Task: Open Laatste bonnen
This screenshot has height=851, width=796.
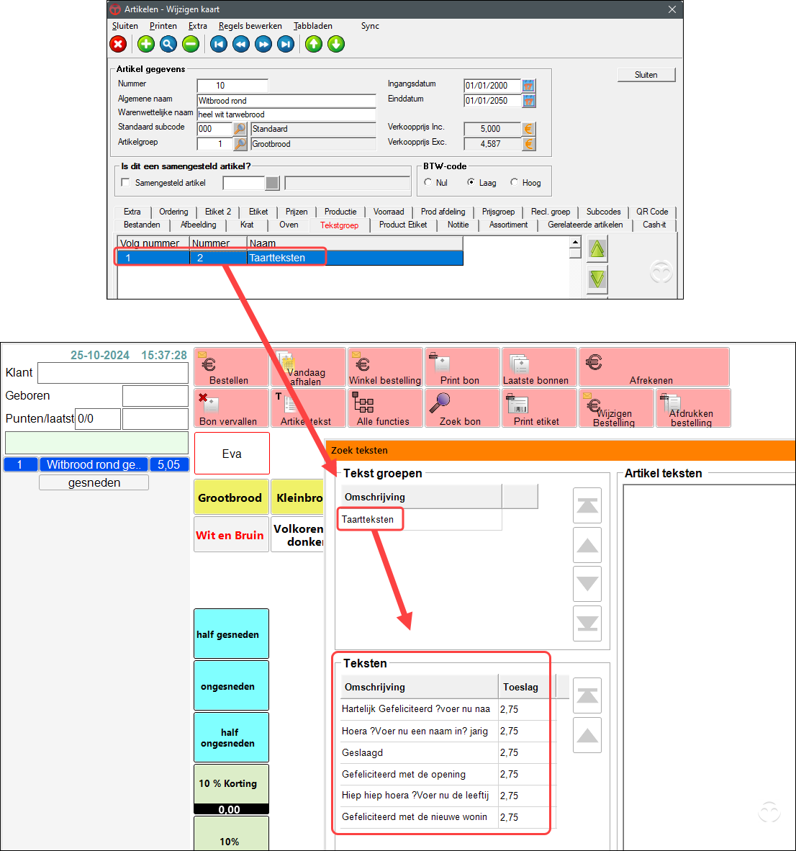Action: (x=539, y=367)
